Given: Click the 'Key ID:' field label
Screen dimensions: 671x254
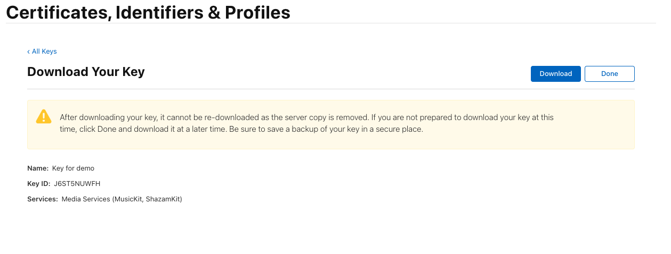Looking at the screenshot, I should [x=39, y=184].
